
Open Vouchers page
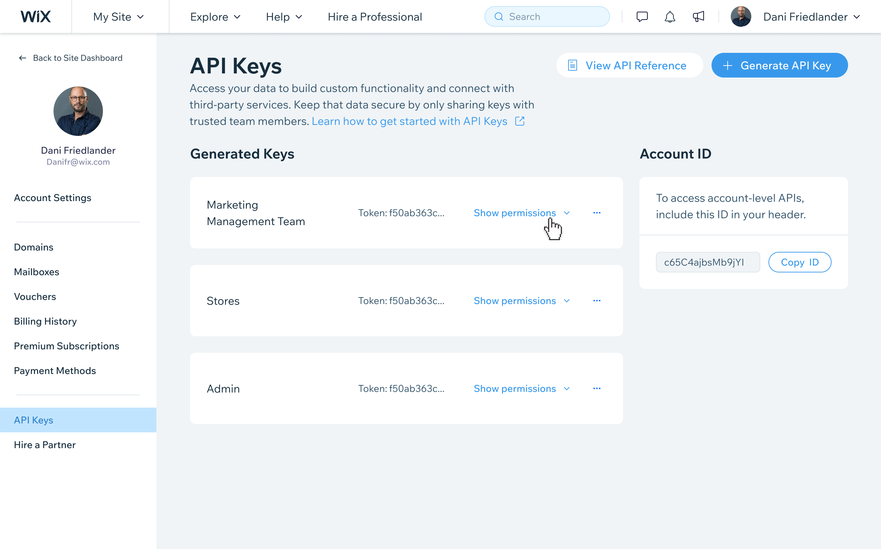pos(35,297)
